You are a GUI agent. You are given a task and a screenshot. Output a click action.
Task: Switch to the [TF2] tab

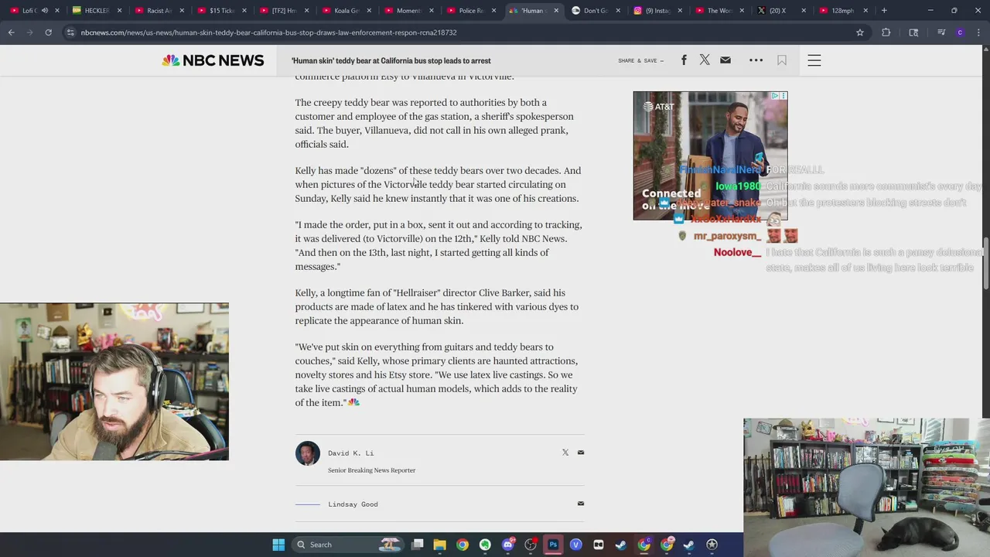point(283,11)
